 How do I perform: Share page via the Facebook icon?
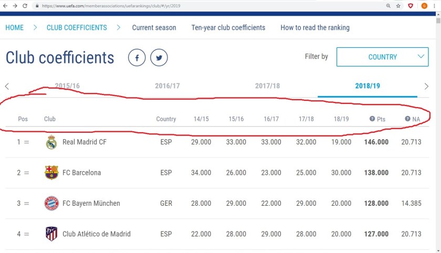137,58
